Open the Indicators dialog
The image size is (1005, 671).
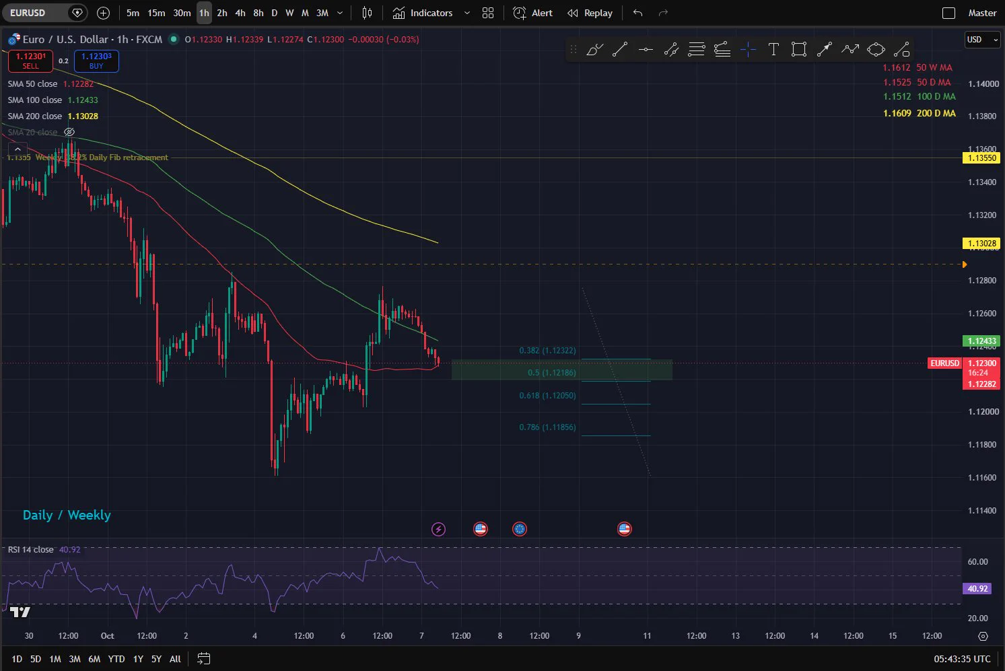(x=423, y=13)
